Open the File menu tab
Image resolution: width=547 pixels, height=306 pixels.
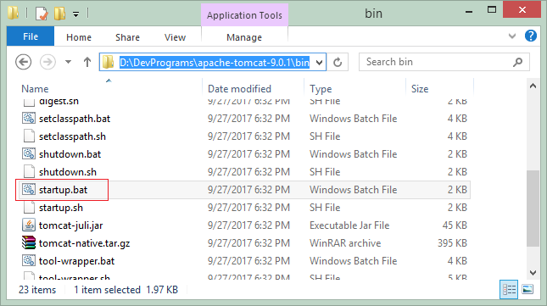31,36
